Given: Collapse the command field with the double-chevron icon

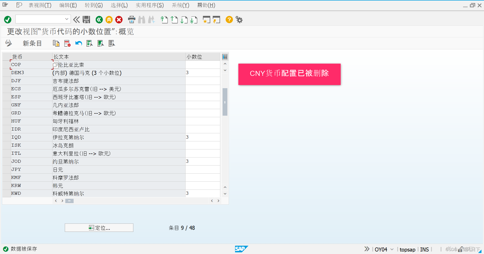Looking at the screenshot, I should 76,20.
